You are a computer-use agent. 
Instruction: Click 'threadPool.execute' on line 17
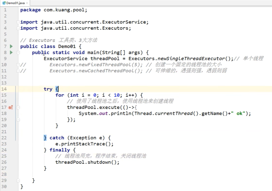click(93, 107)
